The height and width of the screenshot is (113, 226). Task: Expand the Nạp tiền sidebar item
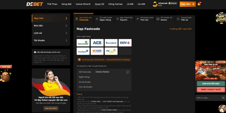(x=51, y=18)
